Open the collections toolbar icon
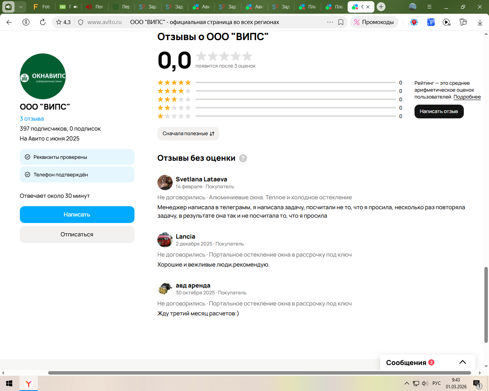The width and height of the screenshot is (489, 391). click(463, 22)
